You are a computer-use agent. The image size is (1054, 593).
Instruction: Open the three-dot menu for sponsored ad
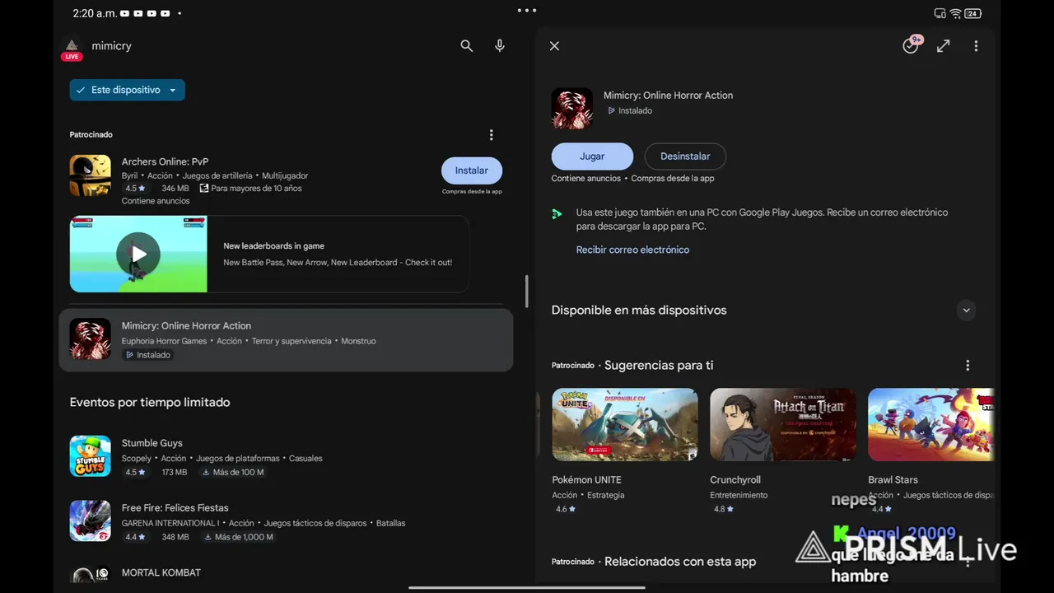492,135
